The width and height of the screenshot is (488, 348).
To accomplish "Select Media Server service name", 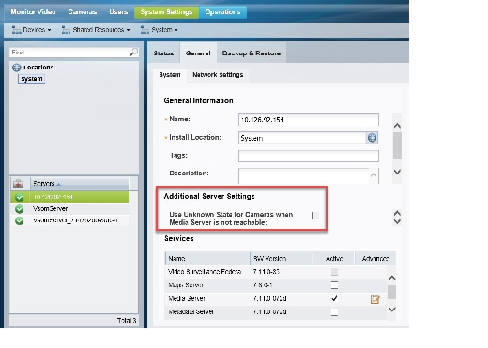I will click(187, 298).
